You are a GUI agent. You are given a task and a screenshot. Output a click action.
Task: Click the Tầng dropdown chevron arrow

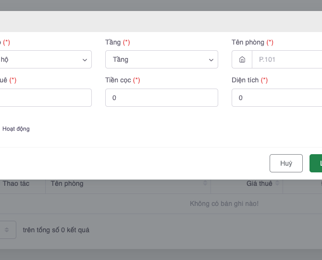click(x=211, y=60)
